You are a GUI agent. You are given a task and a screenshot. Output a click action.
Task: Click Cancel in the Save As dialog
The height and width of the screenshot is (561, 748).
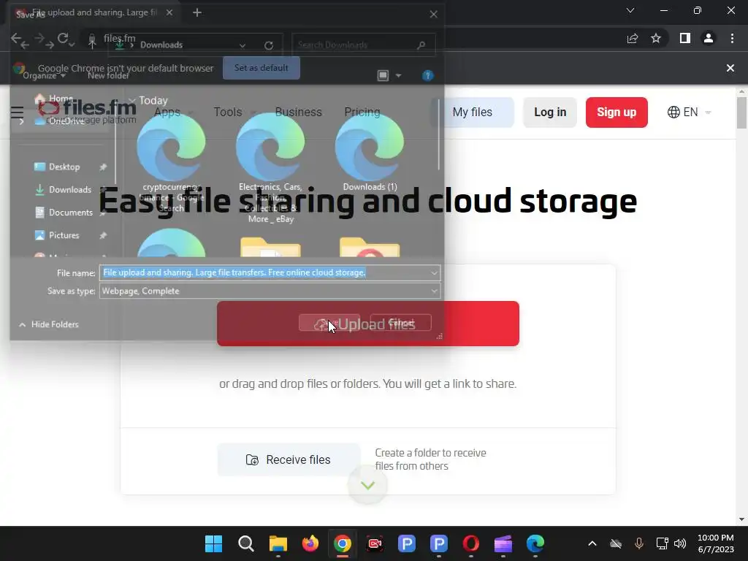(401, 323)
